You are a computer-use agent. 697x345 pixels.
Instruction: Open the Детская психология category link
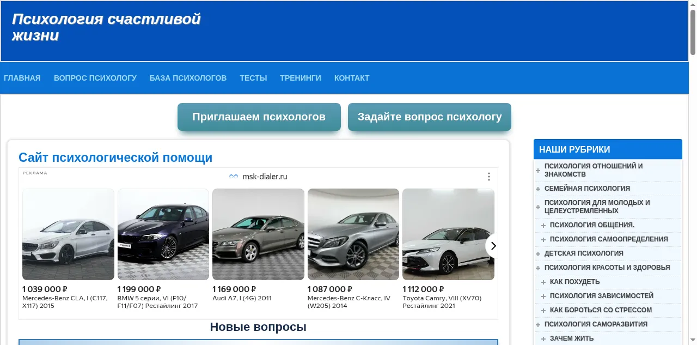(584, 253)
